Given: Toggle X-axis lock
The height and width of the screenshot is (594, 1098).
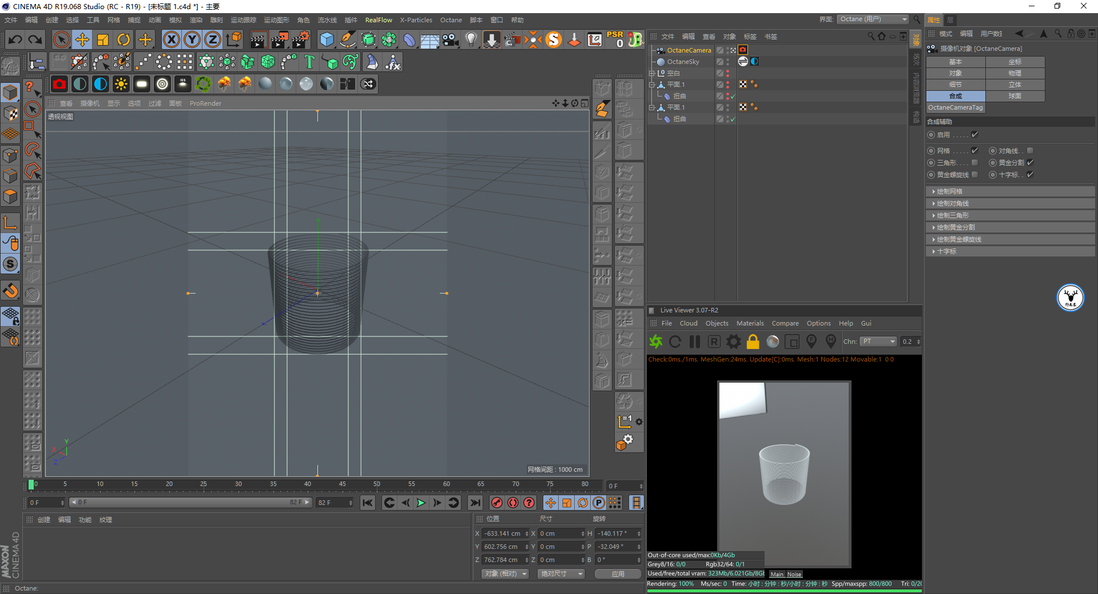Looking at the screenshot, I should [x=171, y=40].
